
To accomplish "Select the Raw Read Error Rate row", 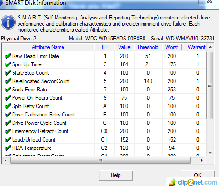I will click(104, 56).
